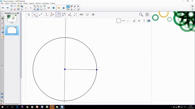The width and height of the screenshot is (195, 109).
Task: Open the toolbar customize gear
Action: coord(192,6)
